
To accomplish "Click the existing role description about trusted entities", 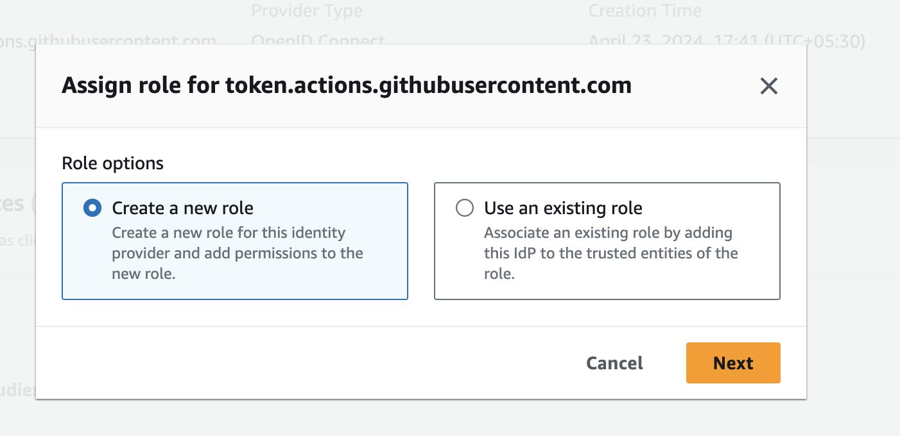I will [x=610, y=253].
